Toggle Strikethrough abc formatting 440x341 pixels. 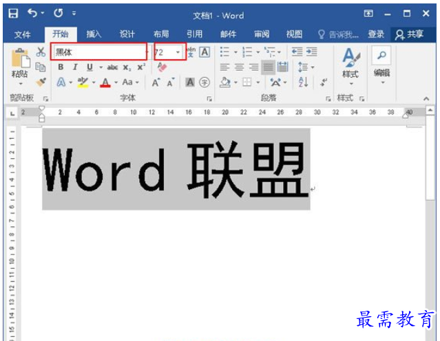(x=112, y=67)
